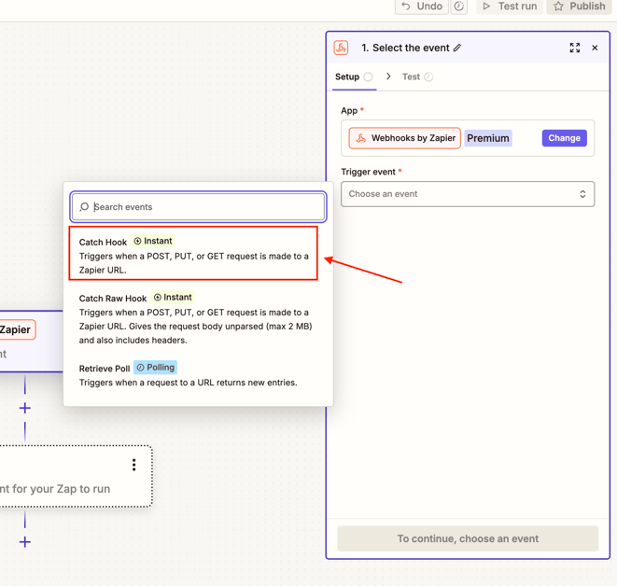This screenshot has height=586, width=617.
Task: Click the Trigger event label
Action: 369,172
